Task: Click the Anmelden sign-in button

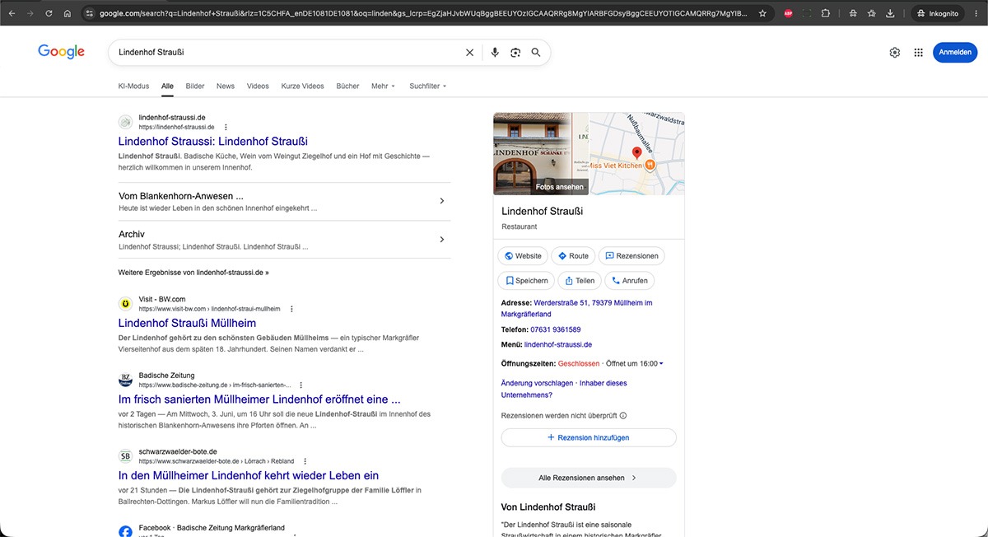Action: click(x=955, y=53)
